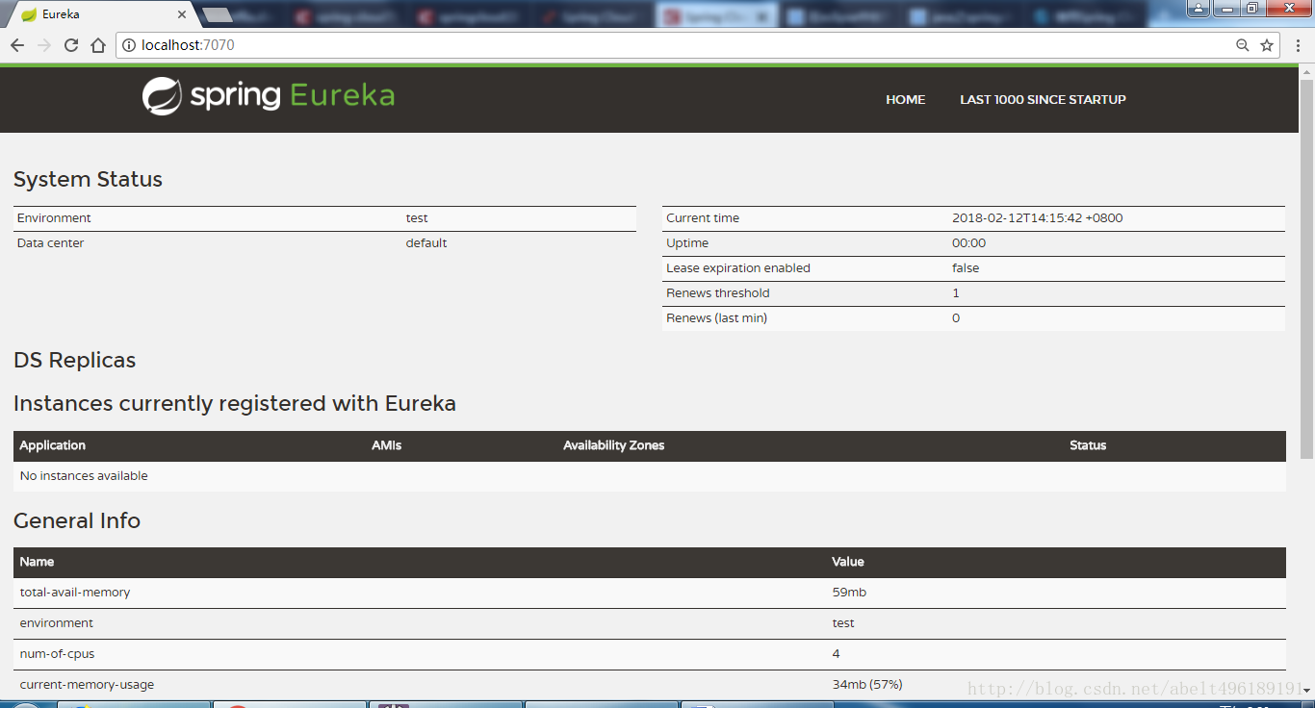
Task: Click the 34mb (57%) usage value
Action: 867,685
